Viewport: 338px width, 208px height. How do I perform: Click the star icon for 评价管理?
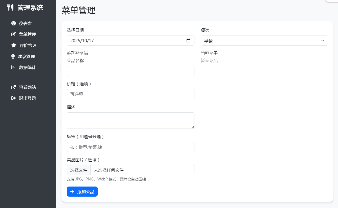14,45
